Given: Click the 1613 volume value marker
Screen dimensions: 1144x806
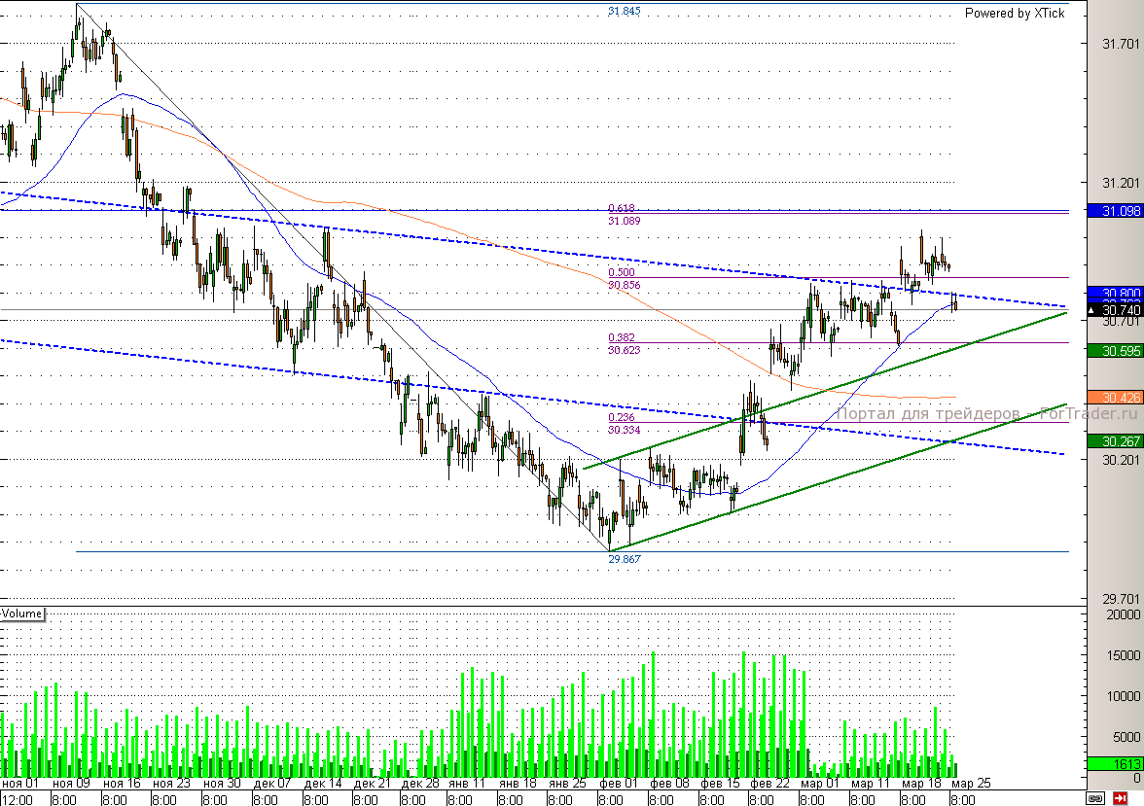Looking at the screenshot, I should (x=1115, y=763).
